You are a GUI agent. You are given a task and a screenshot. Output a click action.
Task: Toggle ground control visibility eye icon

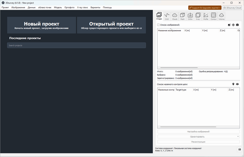[x=237, y=84]
